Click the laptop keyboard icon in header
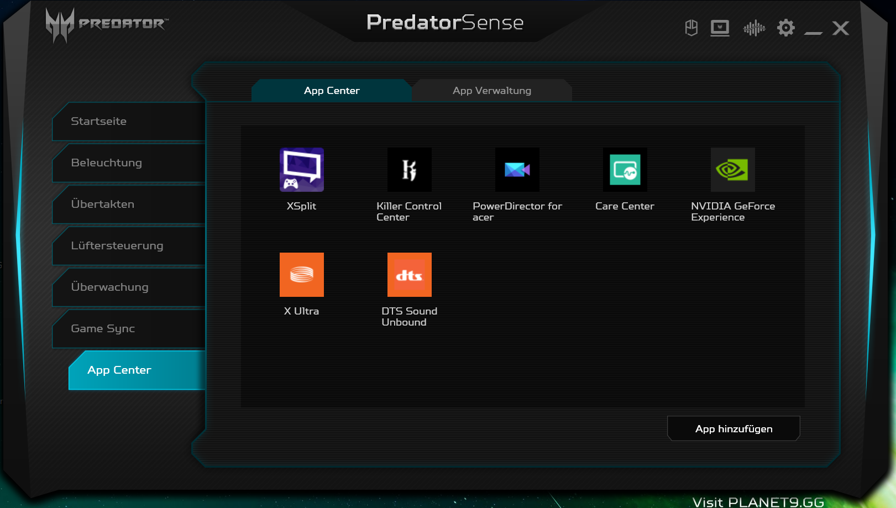 720,28
